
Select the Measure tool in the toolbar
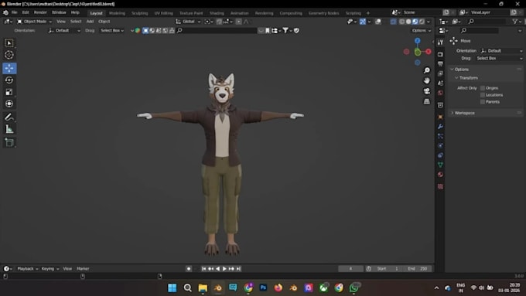click(x=9, y=129)
